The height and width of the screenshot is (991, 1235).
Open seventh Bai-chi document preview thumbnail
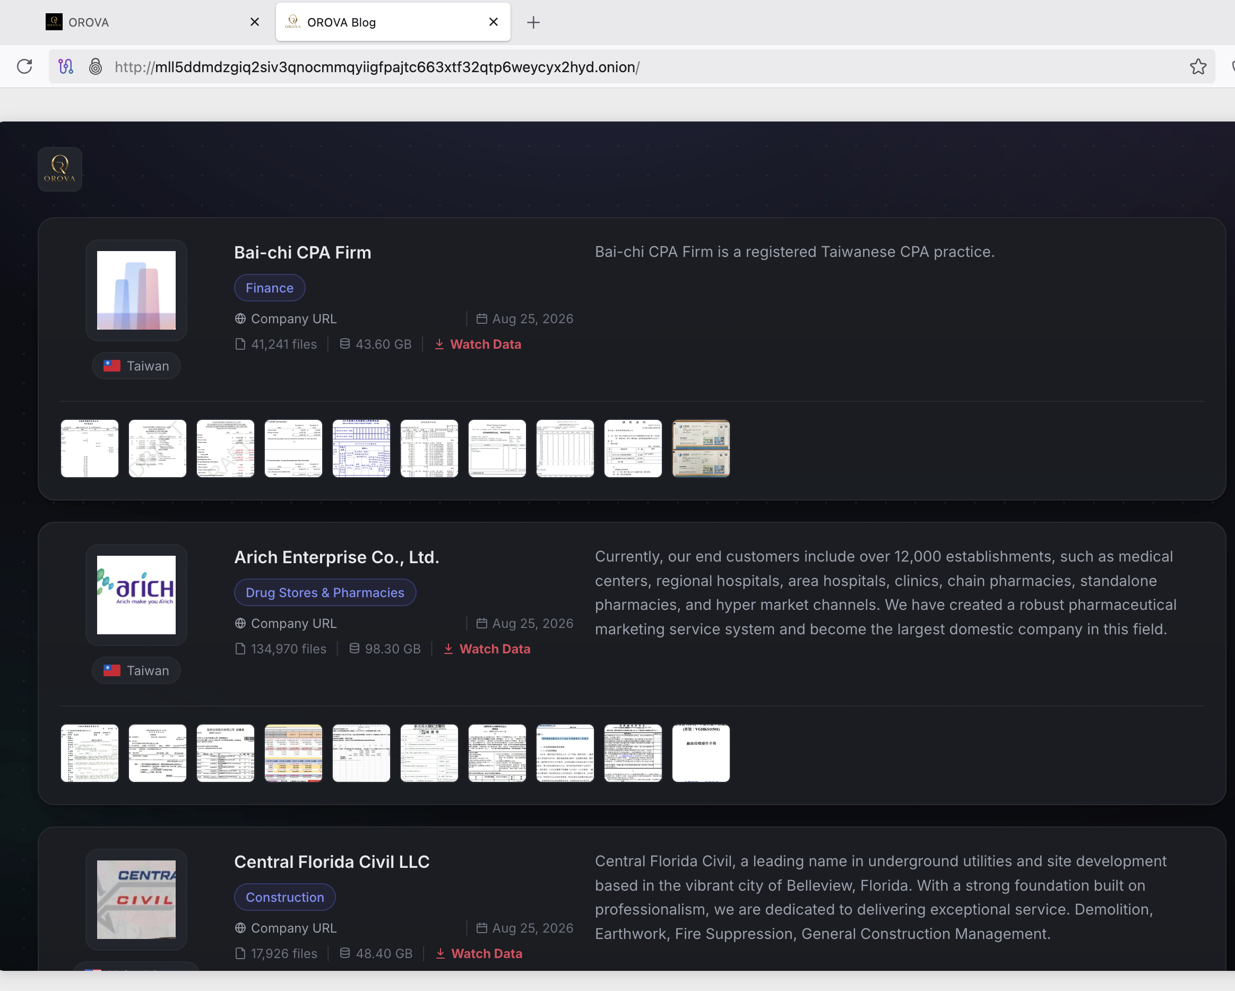point(497,449)
